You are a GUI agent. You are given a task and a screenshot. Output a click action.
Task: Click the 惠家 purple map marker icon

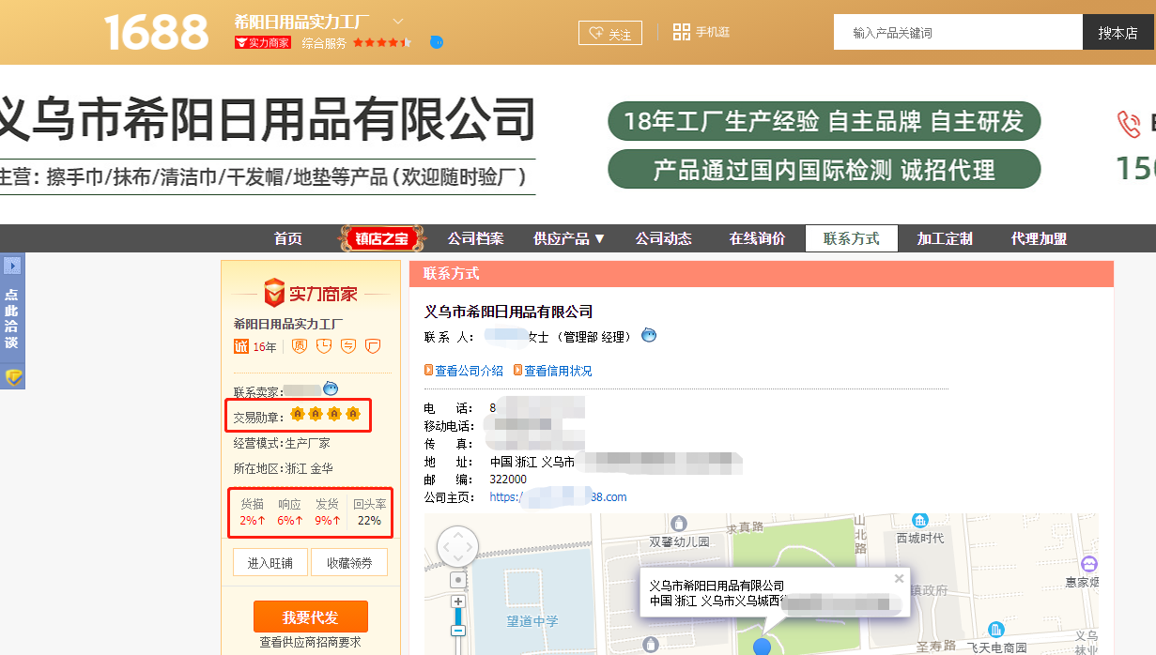coord(1089,564)
